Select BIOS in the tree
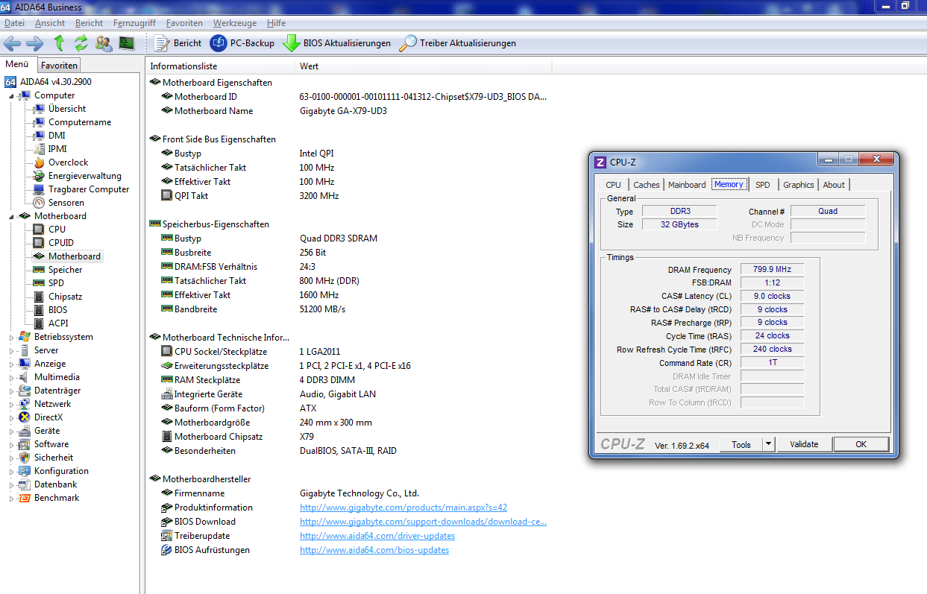This screenshot has width=927, height=594. pos(57,310)
